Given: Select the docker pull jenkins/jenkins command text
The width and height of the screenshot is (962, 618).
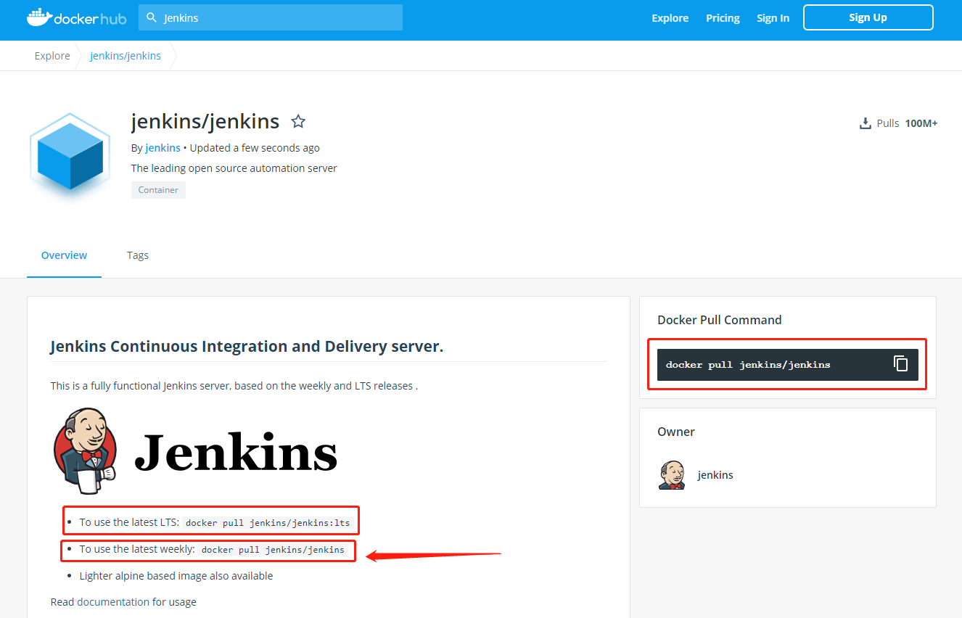Looking at the screenshot, I should [748, 365].
